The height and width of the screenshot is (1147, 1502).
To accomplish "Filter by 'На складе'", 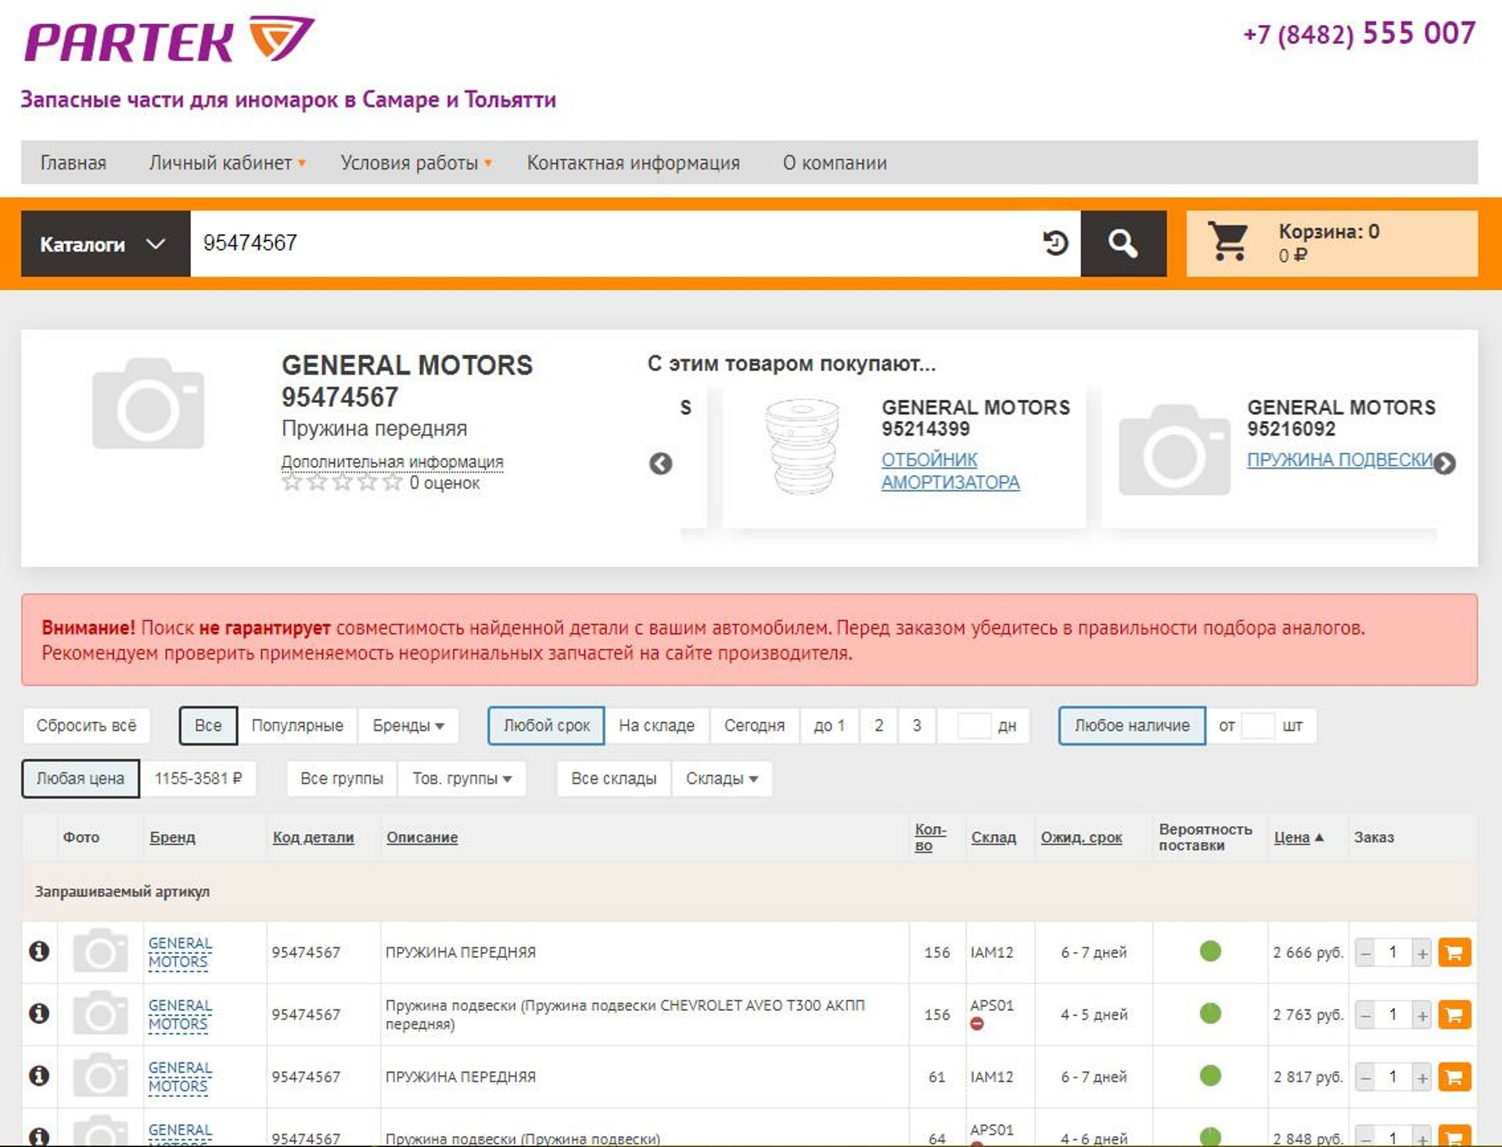I will (x=656, y=725).
